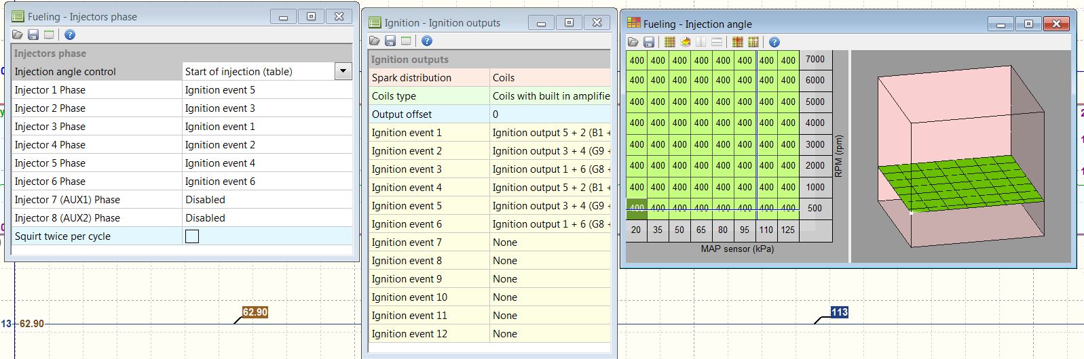The image size is (1084, 359).
Task: Click the 3D layered view icon in Injection angle toolbar
Action: pos(686,42)
